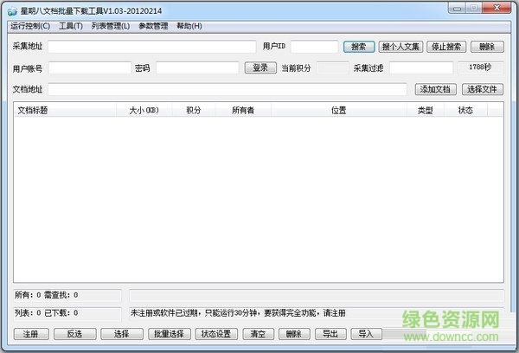Click the 当前积分 display field

333,67
